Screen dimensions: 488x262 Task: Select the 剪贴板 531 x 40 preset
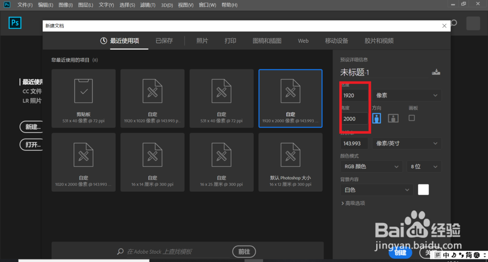click(83, 99)
